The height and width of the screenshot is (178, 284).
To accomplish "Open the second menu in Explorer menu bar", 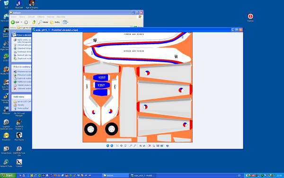I will 22,17.
